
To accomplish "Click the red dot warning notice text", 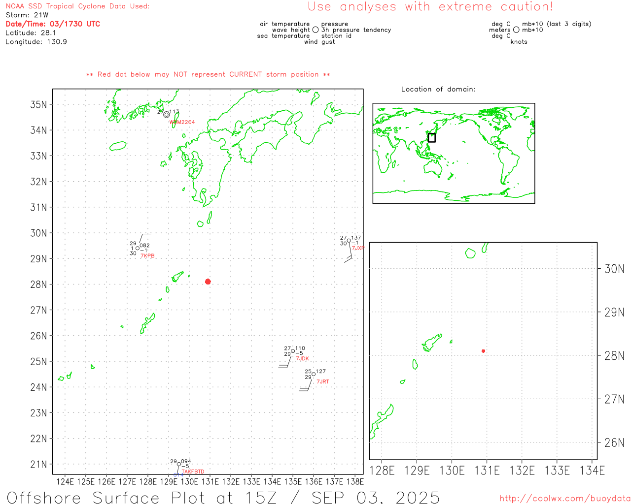I will tap(208, 74).
